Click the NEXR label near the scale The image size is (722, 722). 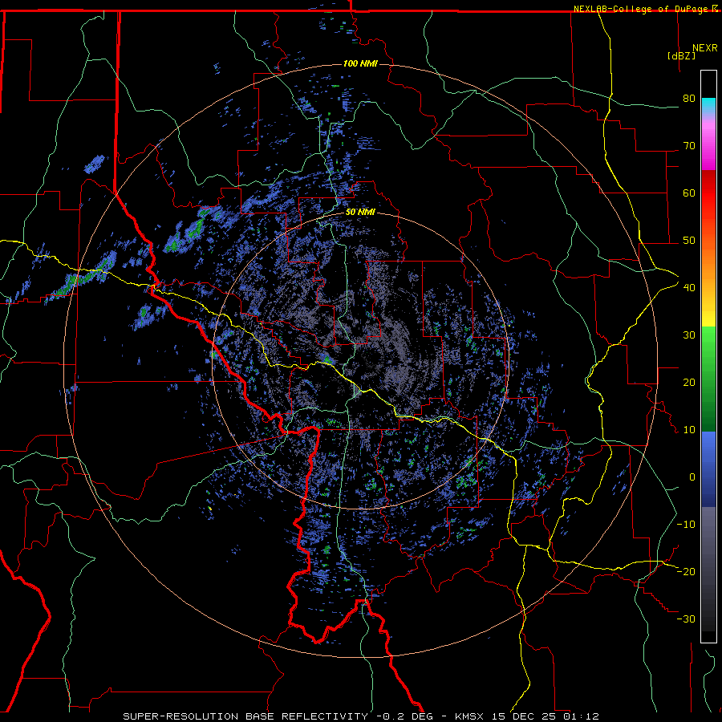coord(704,48)
